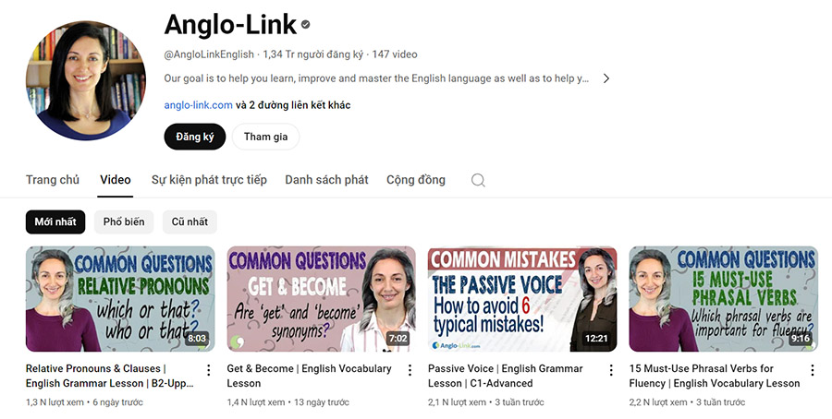Click the Tham gia join button
This screenshot has width=832, height=419.
click(x=266, y=137)
